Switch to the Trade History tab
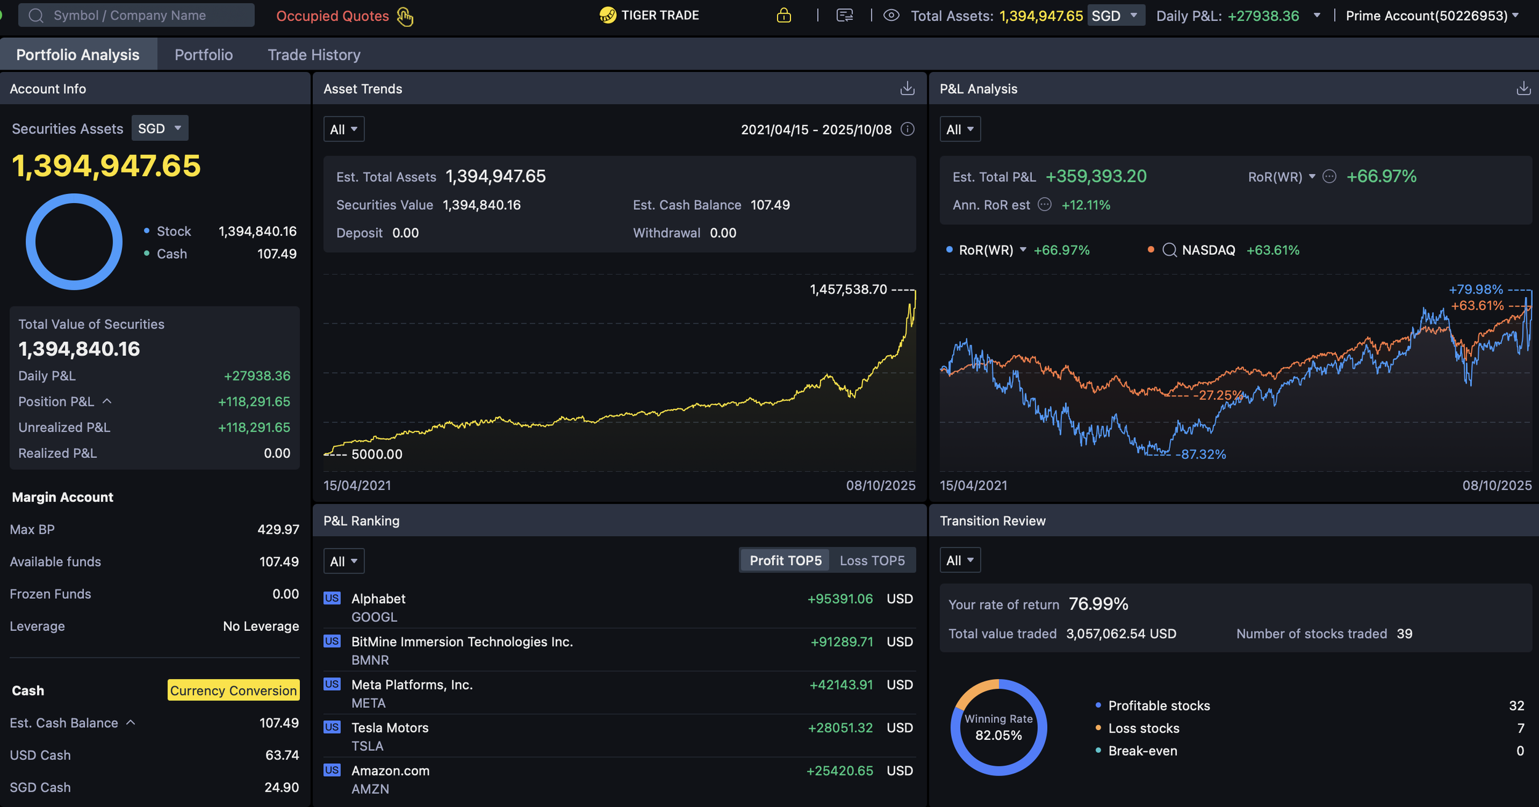1539x807 pixels. [314, 55]
